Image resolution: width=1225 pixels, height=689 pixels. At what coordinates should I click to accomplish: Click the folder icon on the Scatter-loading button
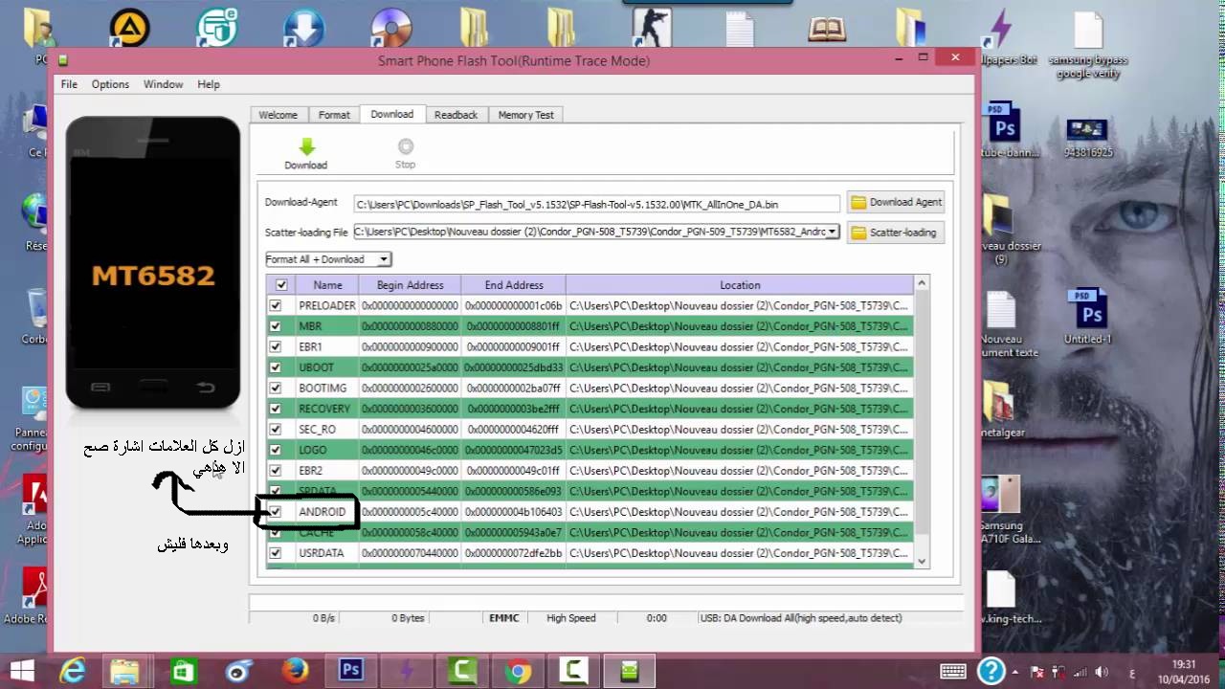tap(858, 233)
